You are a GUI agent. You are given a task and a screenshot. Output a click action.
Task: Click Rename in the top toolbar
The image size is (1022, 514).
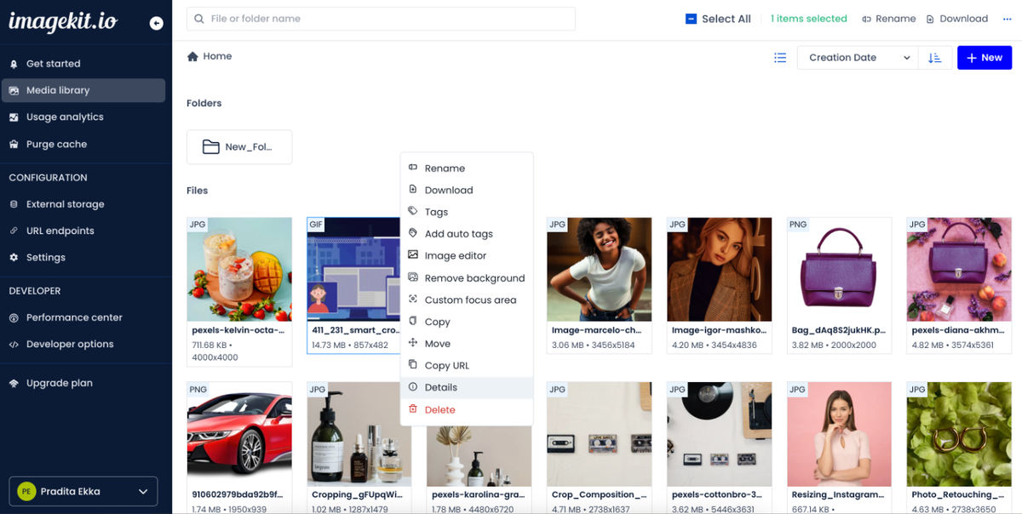pyautogui.click(x=888, y=18)
